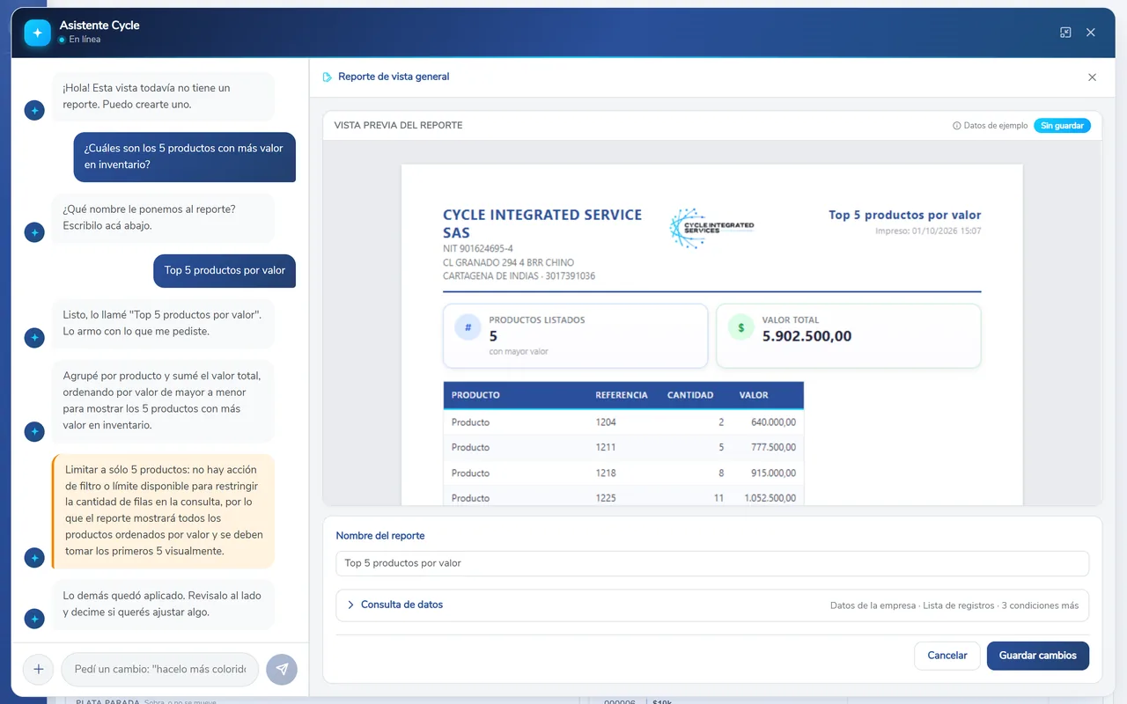Click reference cell 1218
This screenshot has height=704, width=1127.
tap(606, 473)
